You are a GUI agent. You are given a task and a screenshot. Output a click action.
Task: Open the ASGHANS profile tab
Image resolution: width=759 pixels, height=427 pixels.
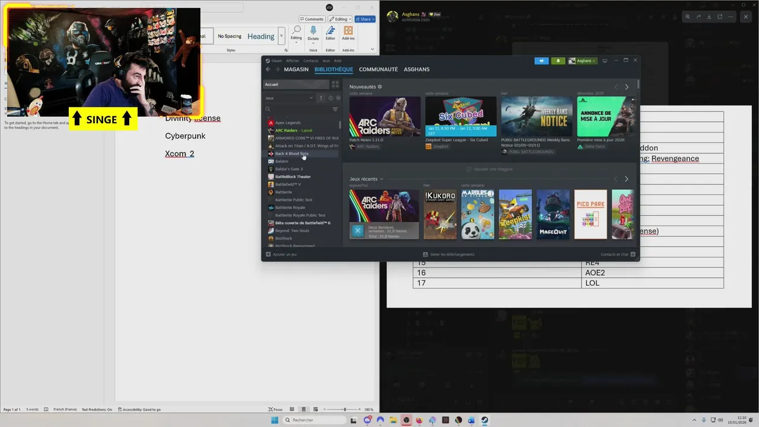coord(416,69)
